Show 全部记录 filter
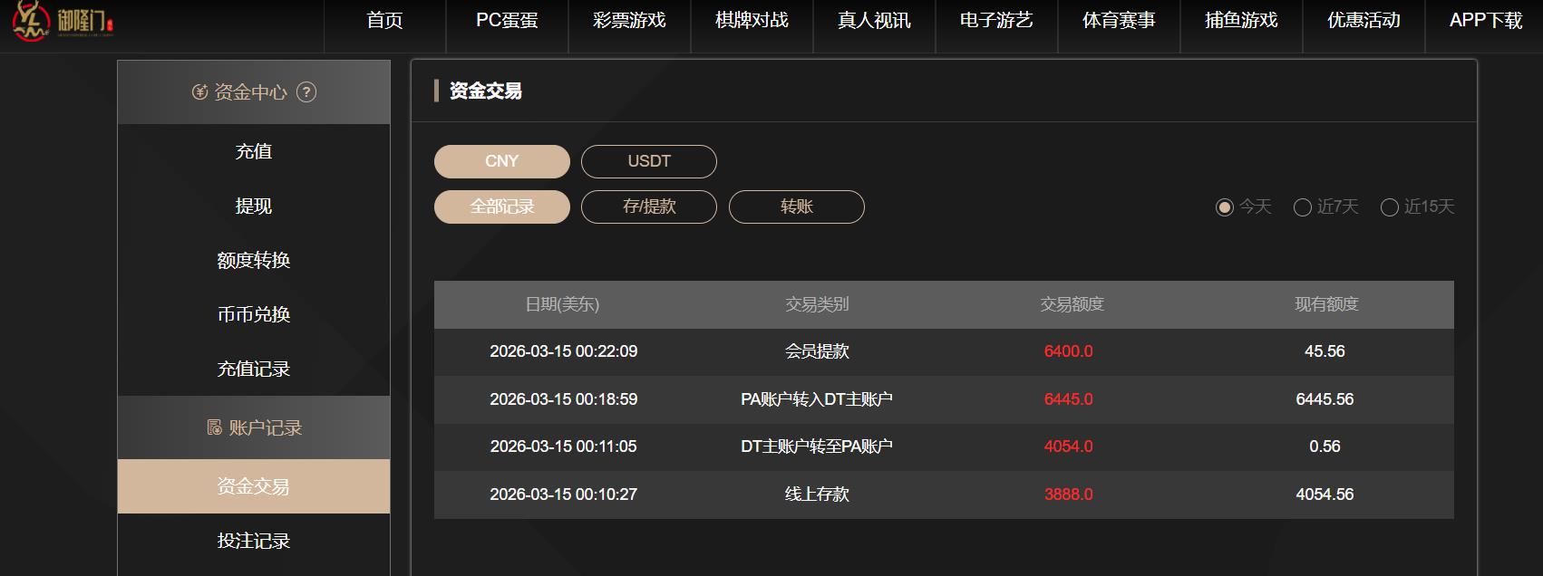The height and width of the screenshot is (576, 1543). (x=501, y=206)
